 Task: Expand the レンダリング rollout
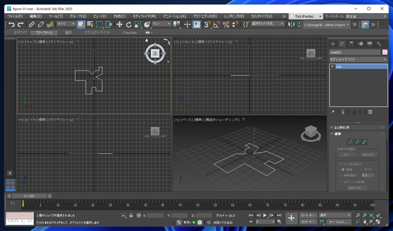point(358,127)
